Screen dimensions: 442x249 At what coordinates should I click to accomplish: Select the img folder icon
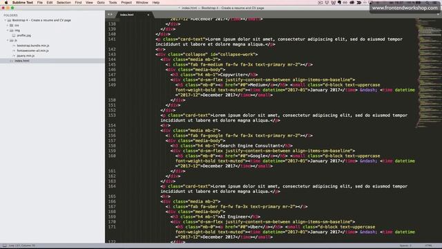12,30
